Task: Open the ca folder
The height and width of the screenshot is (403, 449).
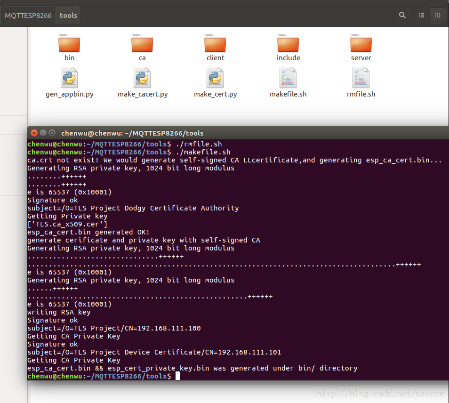Action: pos(142,48)
